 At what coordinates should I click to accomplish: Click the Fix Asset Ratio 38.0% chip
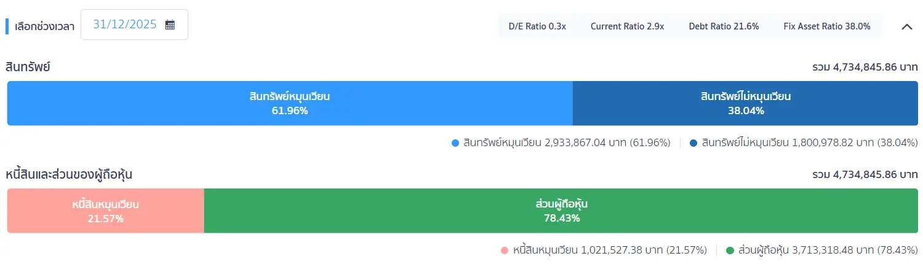point(827,26)
